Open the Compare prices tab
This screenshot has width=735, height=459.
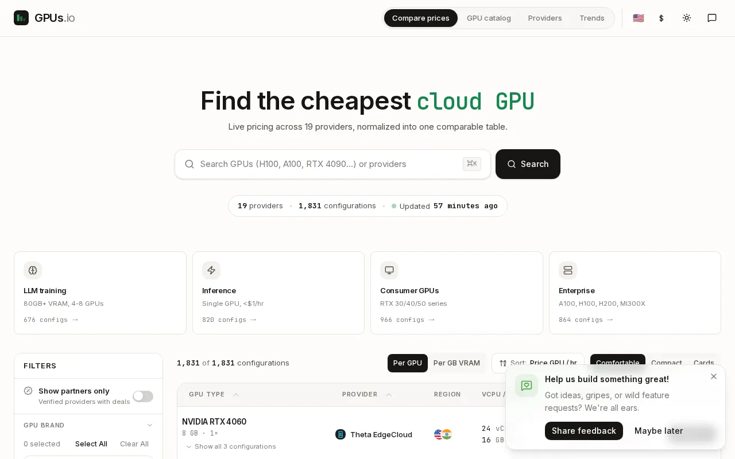pos(421,18)
